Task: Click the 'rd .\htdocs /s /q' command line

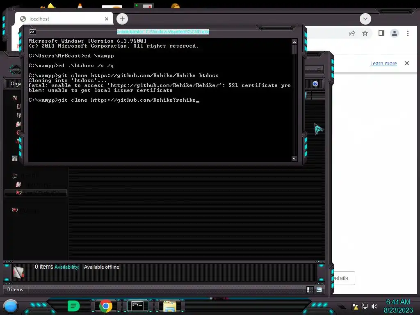Action: point(71,66)
